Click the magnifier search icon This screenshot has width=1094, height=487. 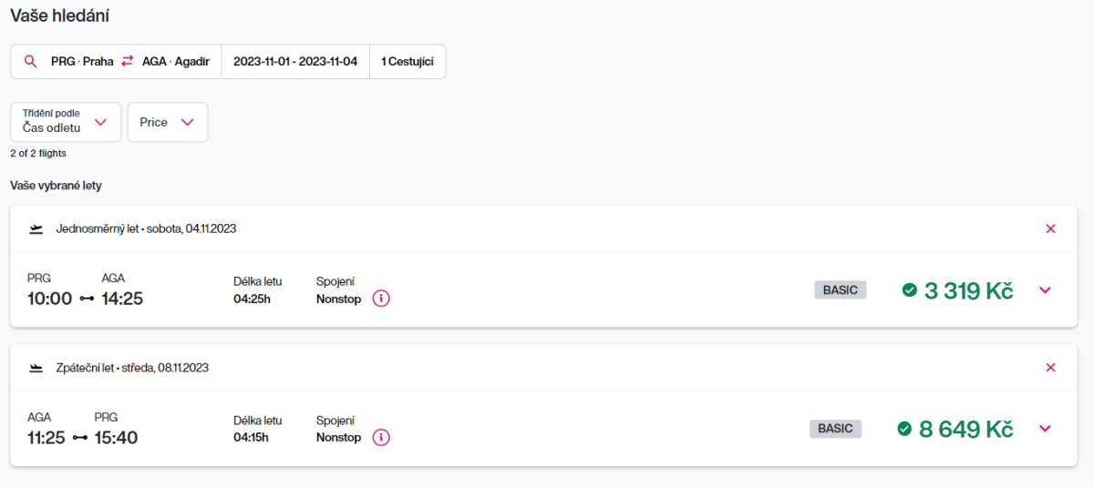31,61
